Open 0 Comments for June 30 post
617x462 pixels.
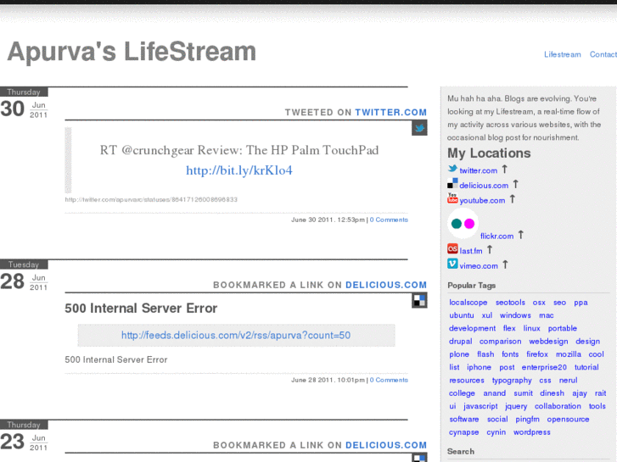tap(389, 220)
